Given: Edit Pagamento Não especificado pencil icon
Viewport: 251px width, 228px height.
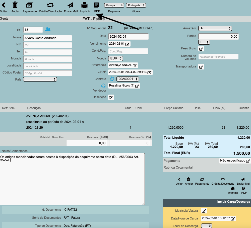Looking at the screenshot, I should (248, 161).
